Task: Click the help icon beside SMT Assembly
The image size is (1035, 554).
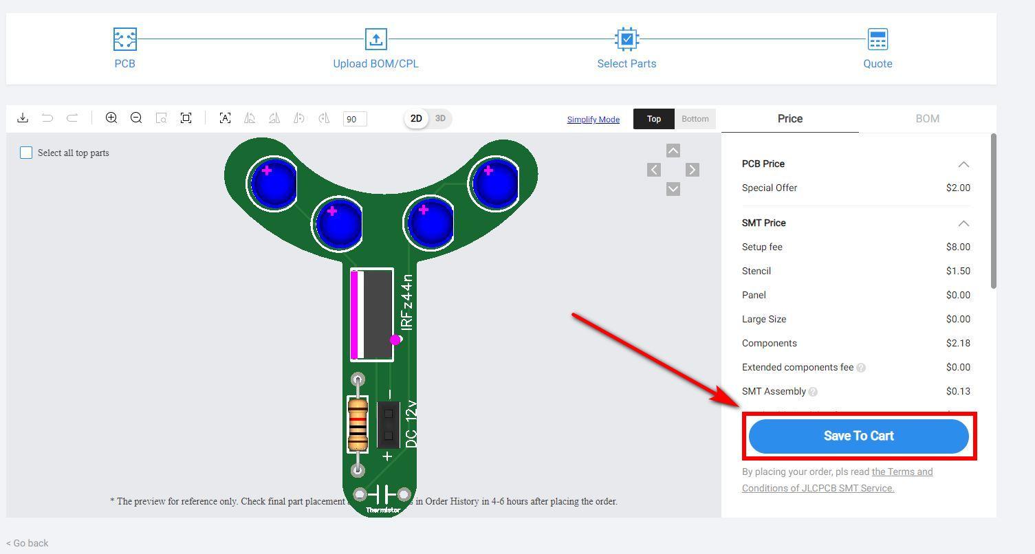Action: pos(813,392)
